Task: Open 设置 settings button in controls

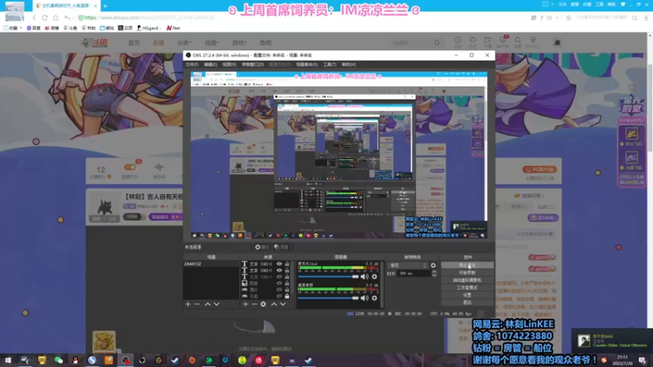Action: [467, 295]
